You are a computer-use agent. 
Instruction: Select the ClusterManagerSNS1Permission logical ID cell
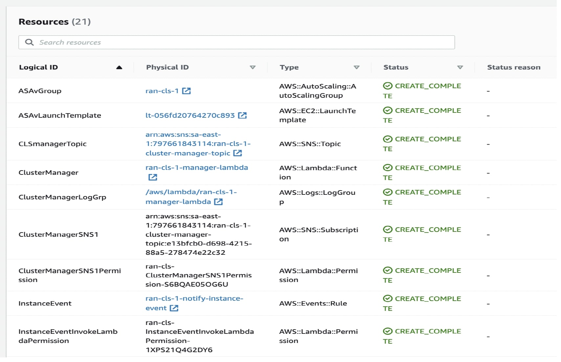coord(70,275)
